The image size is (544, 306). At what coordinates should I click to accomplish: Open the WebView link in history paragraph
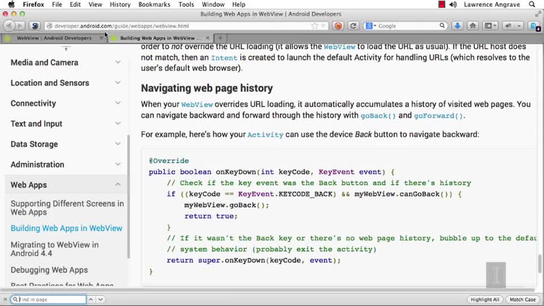[197, 105]
